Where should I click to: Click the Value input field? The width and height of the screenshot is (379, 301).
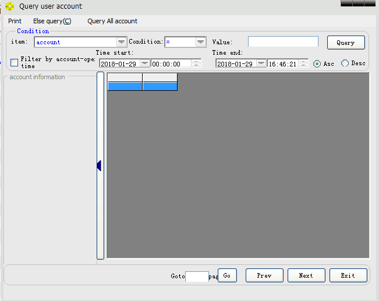[283, 41]
